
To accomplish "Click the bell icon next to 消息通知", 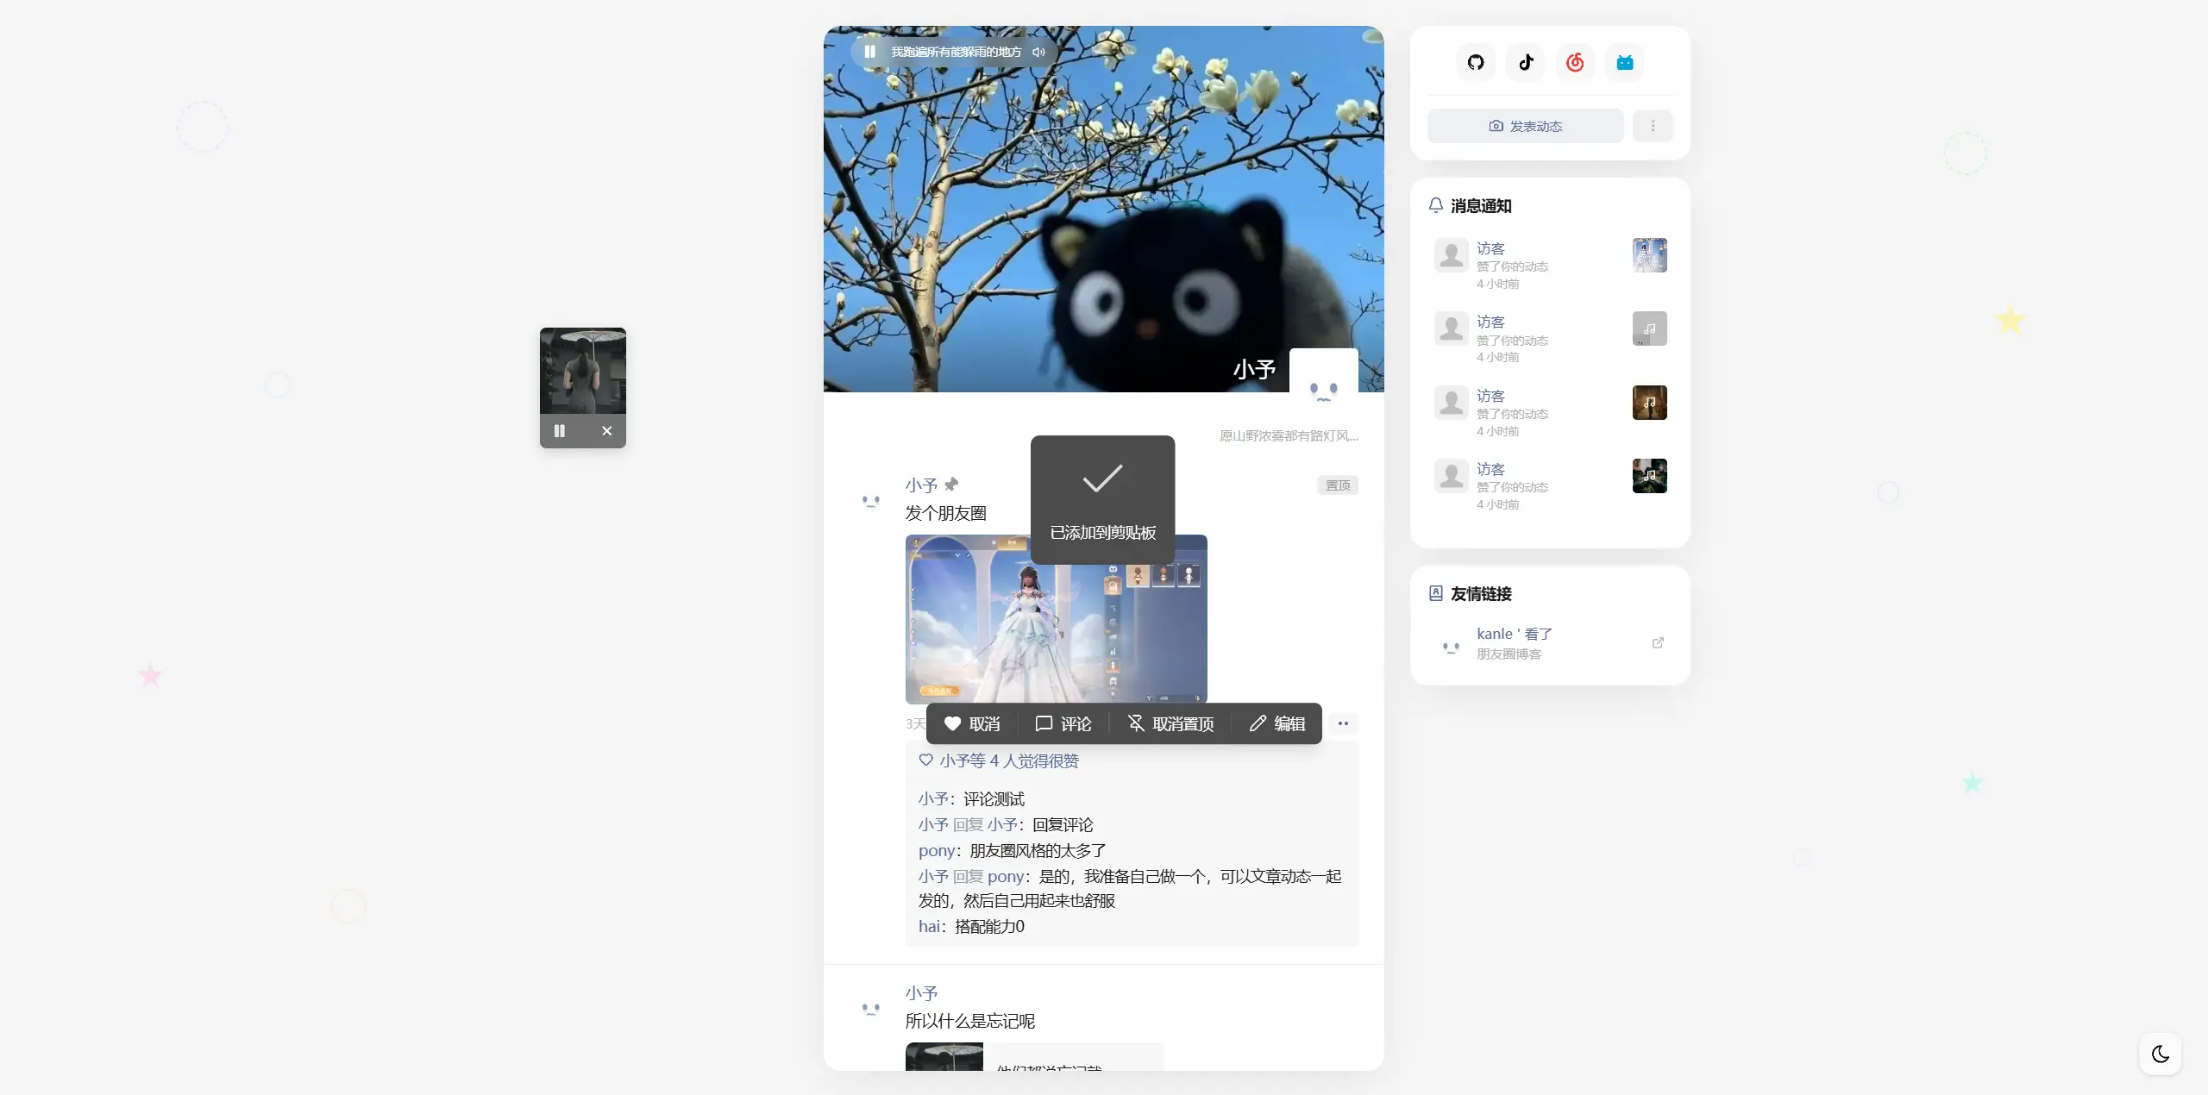I will tap(1436, 205).
